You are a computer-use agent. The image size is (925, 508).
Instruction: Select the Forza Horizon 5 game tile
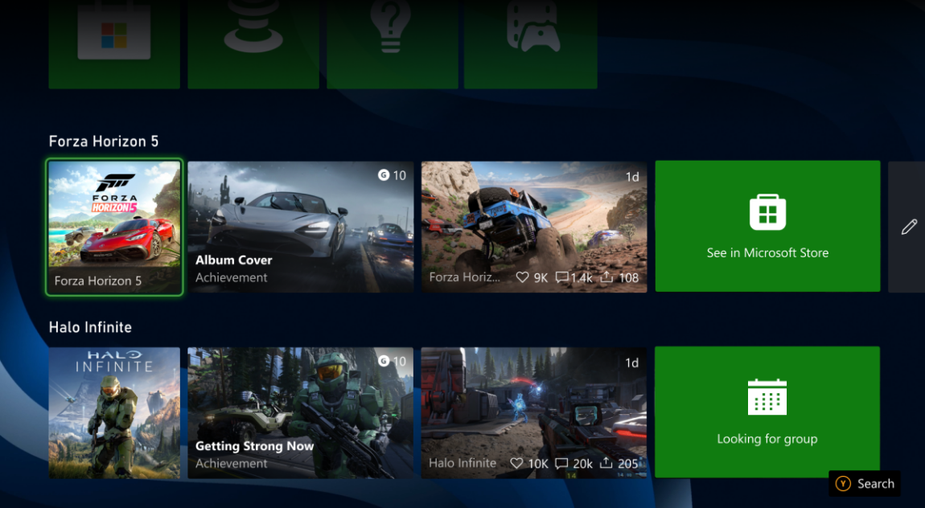pyautogui.click(x=114, y=227)
